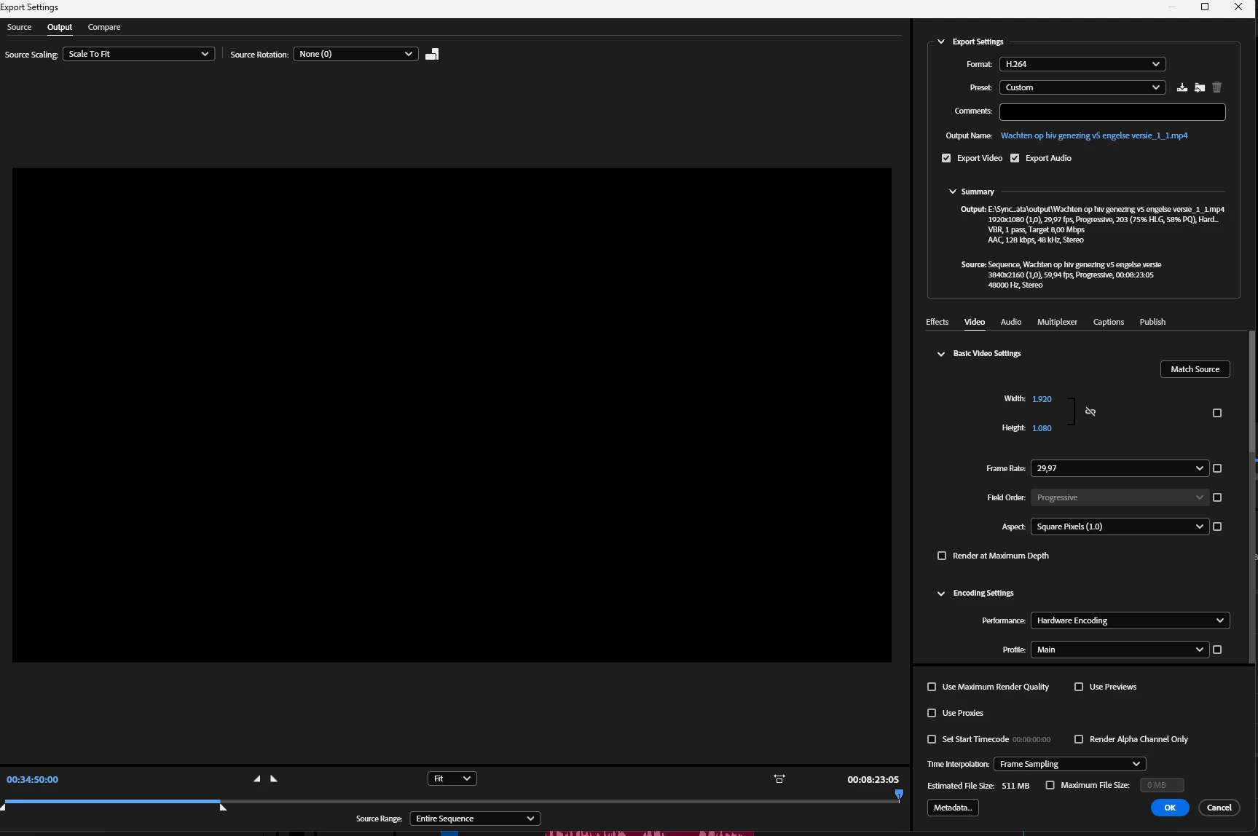
Task: Enable Render Alpha Channel Only
Action: [x=1079, y=739]
